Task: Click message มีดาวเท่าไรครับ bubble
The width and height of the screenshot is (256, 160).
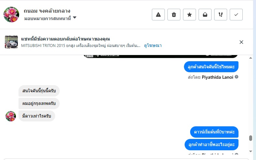Action: (37, 116)
